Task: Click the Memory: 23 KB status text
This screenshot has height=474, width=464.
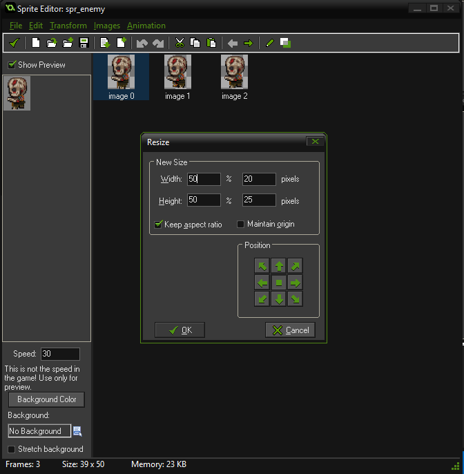Action: tap(159, 464)
